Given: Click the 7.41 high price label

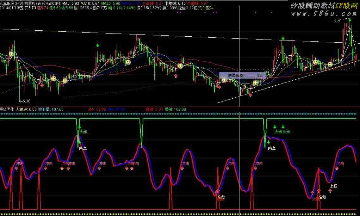Looking at the screenshot, I should (338, 20).
